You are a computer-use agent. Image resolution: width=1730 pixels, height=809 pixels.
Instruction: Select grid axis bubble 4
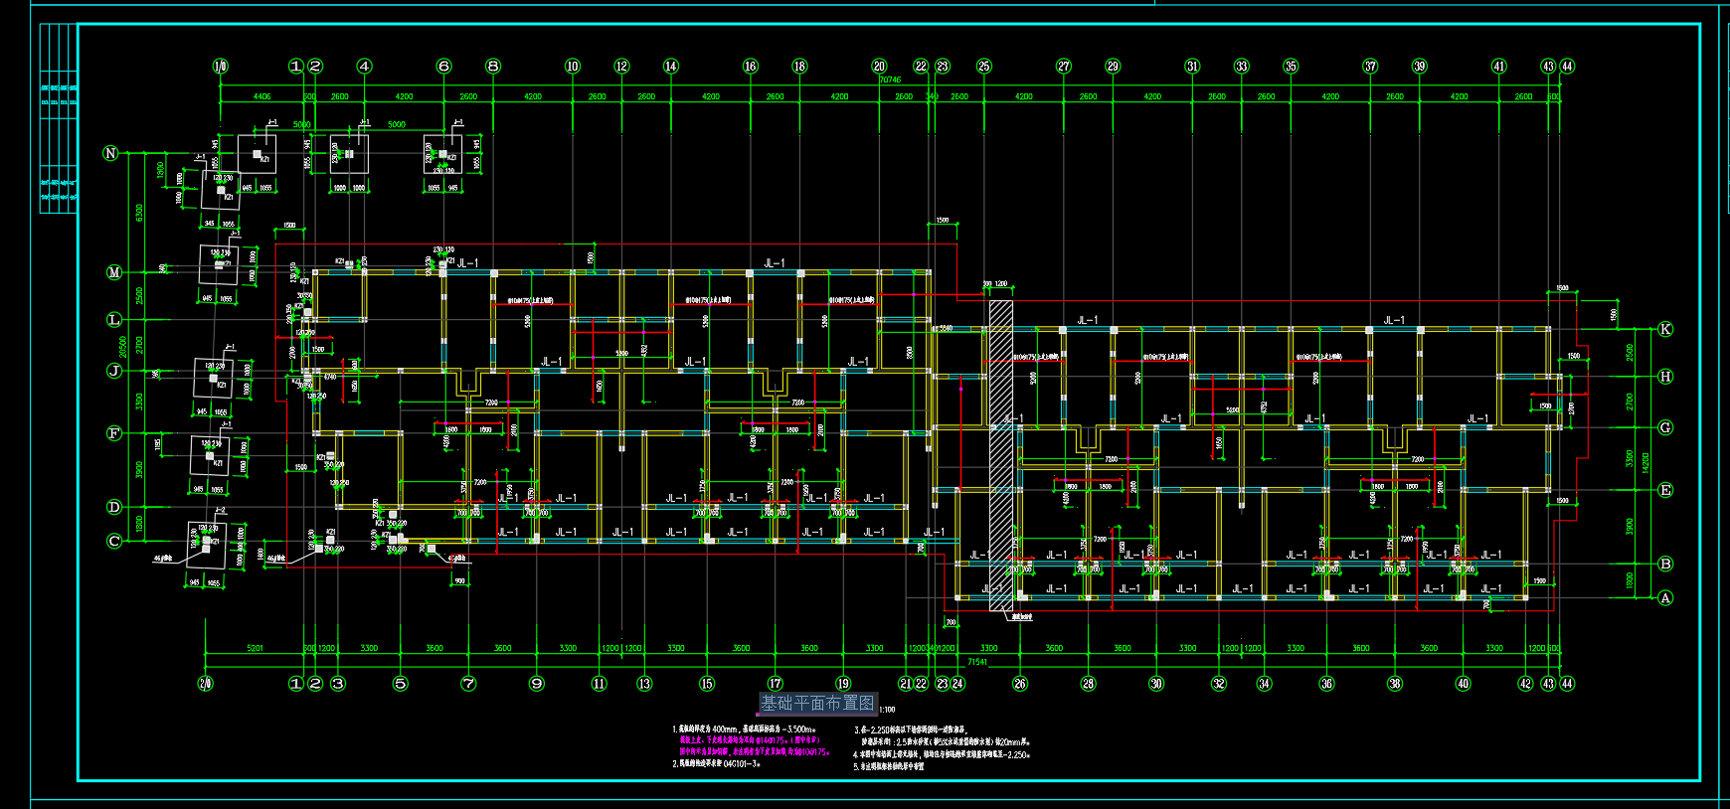pos(365,67)
